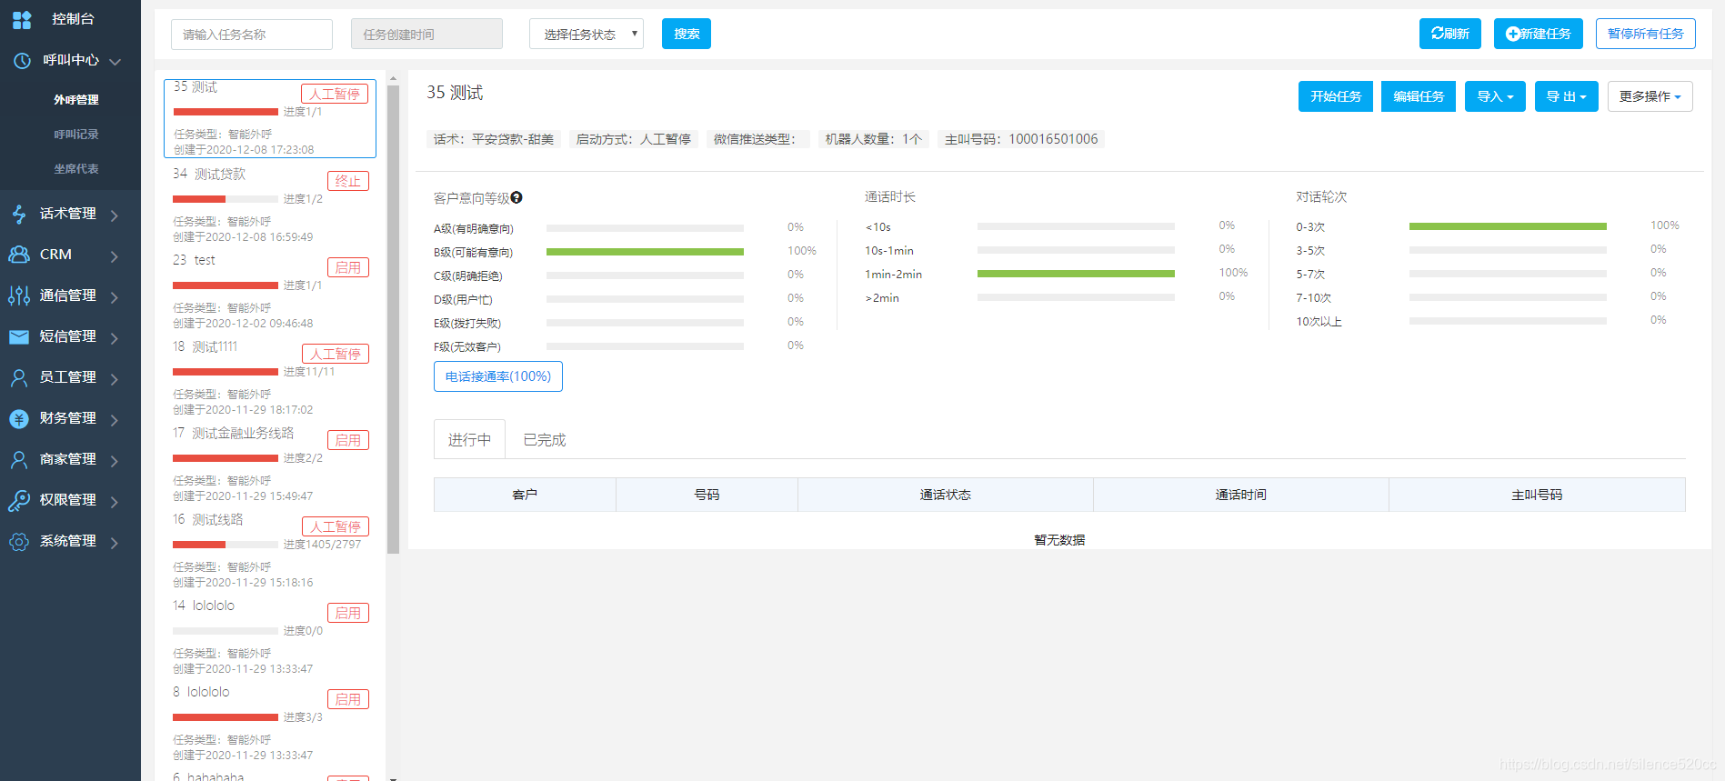The width and height of the screenshot is (1725, 781).
Task: Collapse the 呼叫中心 menu chevron
Action: tap(115, 61)
